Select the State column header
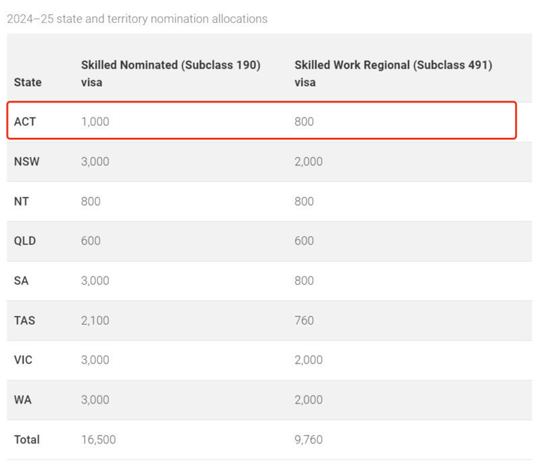 (x=28, y=82)
